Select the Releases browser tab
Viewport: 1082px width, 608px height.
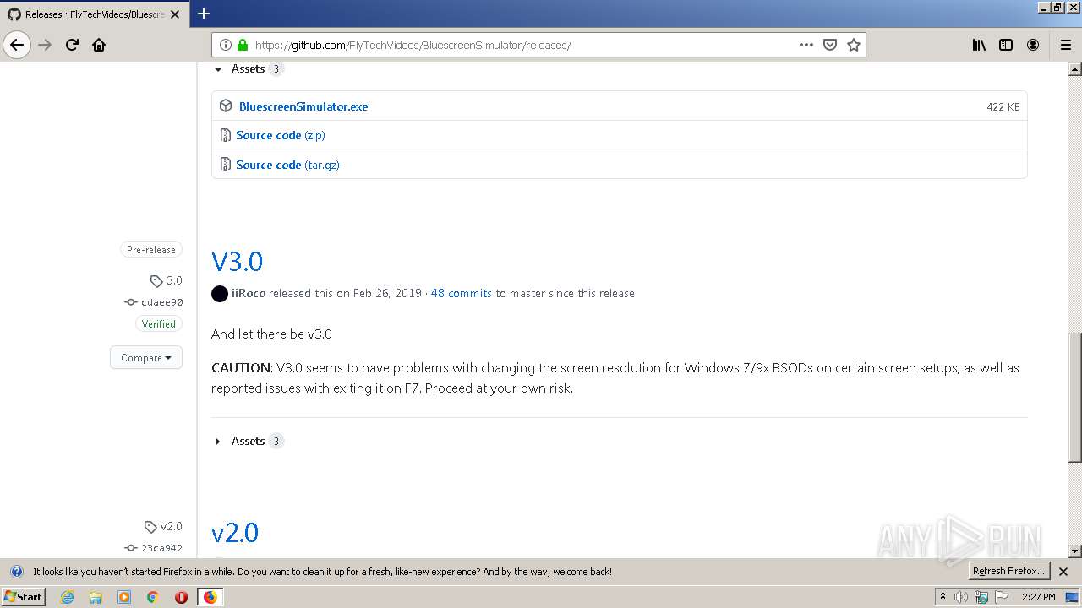pyautogui.click(x=93, y=14)
